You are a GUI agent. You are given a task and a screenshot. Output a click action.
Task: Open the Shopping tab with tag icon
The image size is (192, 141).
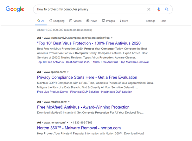coord(57,21)
